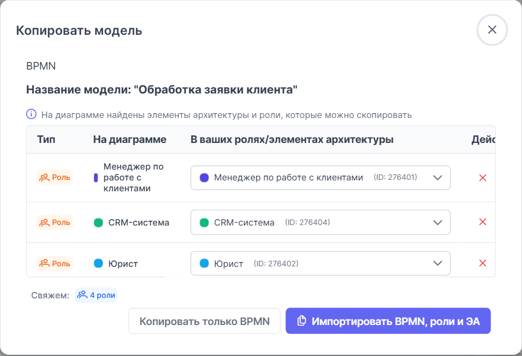Click the Роль badge in Менеджер row
This screenshot has height=356, width=522.
click(x=55, y=177)
